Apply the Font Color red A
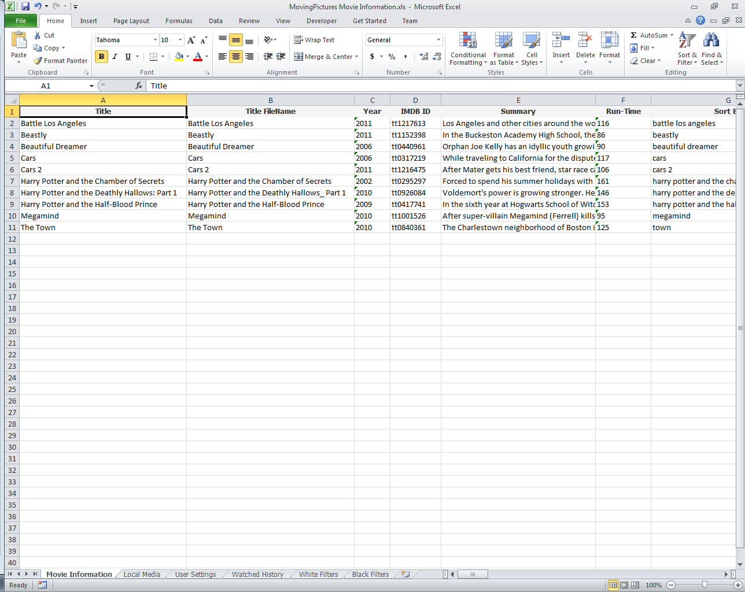Image resolution: width=745 pixels, height=592 pixels. pyautogui.click(x=198, y=57)
